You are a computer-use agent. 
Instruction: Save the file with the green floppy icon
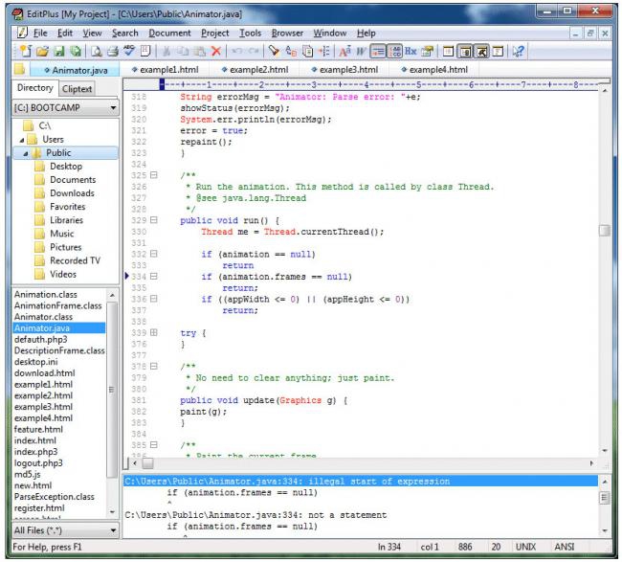pos(58,51)
